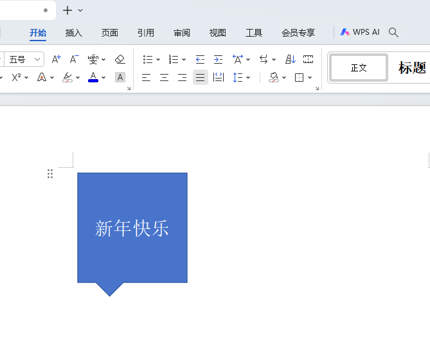Screen dimensions: 430x359
Task: Expand highlight color dropdown arrow
Action: tap(78, 78)
